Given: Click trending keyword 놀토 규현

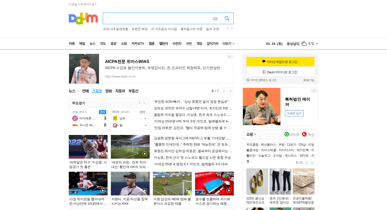Looking at the screenshot, I should point(212,29).
